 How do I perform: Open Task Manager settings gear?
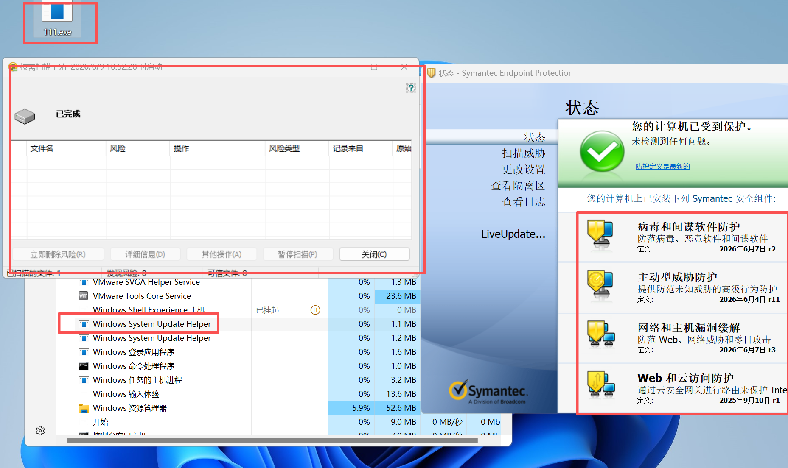(x=40, y=431)
